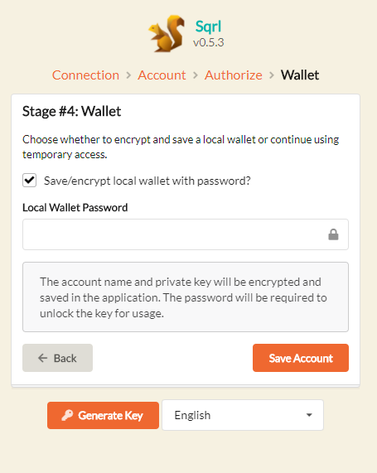This screenshot has width=377, height=473.
Task: Click the lock icon in password field
Action: tap(333, 234)
